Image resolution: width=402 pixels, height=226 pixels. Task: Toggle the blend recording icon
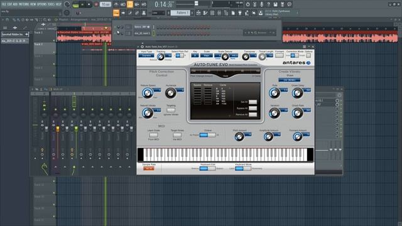(x=137, y=4)
